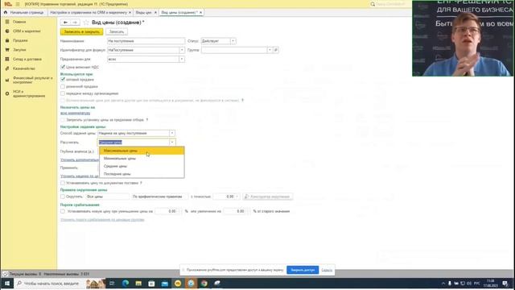Toggle Запретить установку цены за пределами отбора
Viewport: 515px width, 290px height.
pyautogui.click(x=63, y=120)
